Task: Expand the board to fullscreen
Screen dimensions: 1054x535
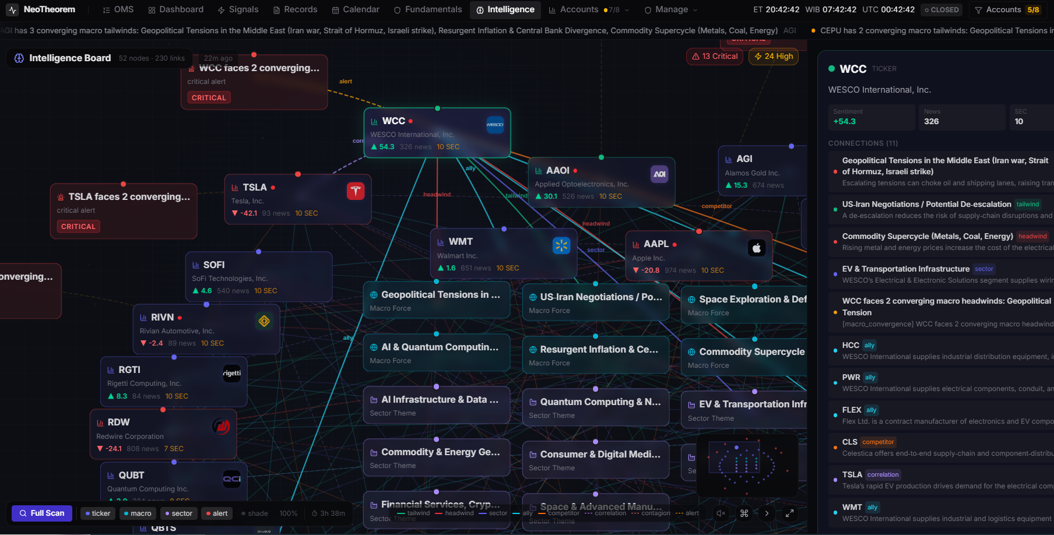Action: (x=789, y=513)
